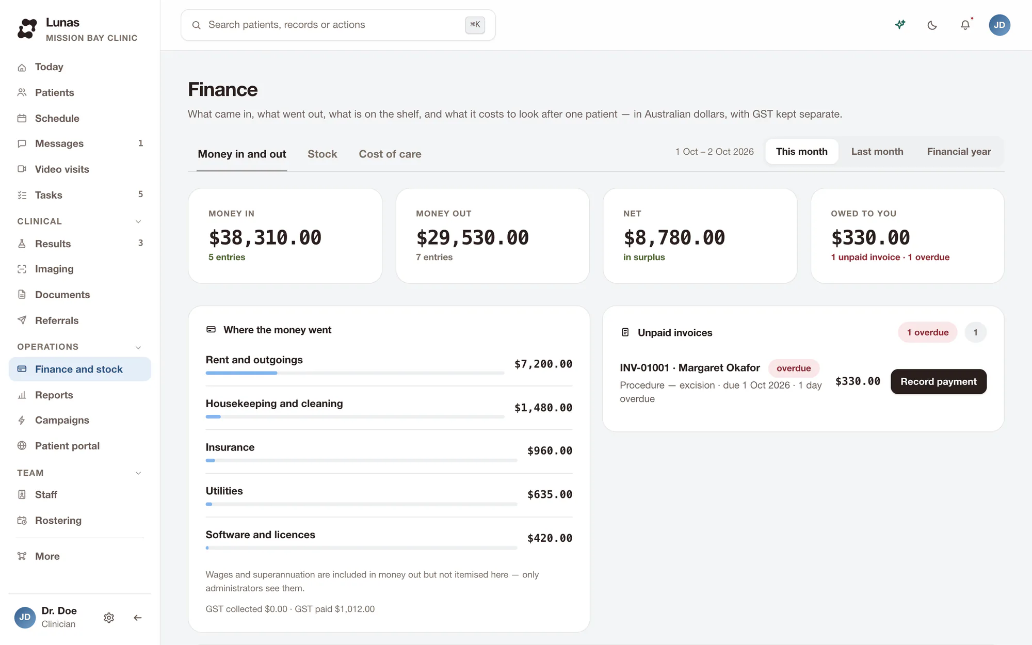Screen dimensions: 1032x645
Task: Go to Patients in the sidebar
Action: point(80,92)
